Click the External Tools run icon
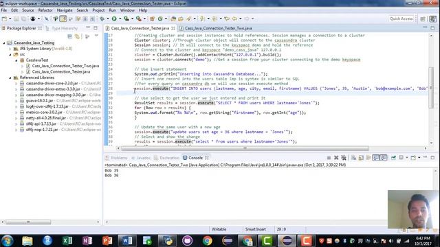440x247 pixels. 139,19
